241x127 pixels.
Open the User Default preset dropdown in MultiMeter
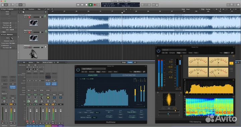pos(93,69)
